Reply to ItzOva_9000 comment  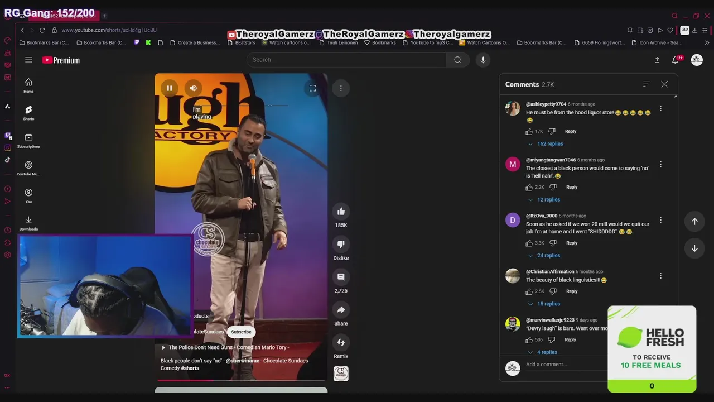point(572,243)
